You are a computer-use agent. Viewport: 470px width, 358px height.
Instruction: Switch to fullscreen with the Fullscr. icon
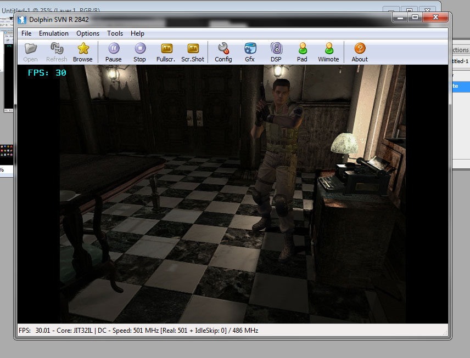[167, 48]
